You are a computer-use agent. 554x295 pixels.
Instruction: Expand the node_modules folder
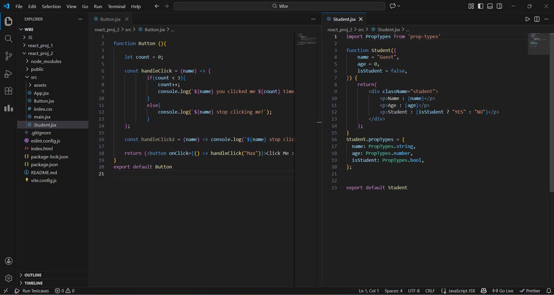point(53,61)
